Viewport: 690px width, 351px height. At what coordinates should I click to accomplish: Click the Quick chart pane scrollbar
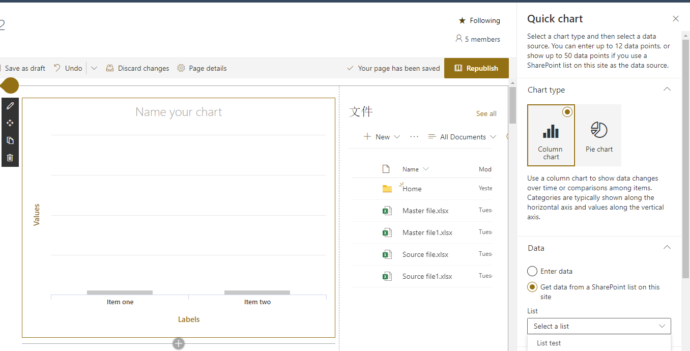tap(685, 158)
